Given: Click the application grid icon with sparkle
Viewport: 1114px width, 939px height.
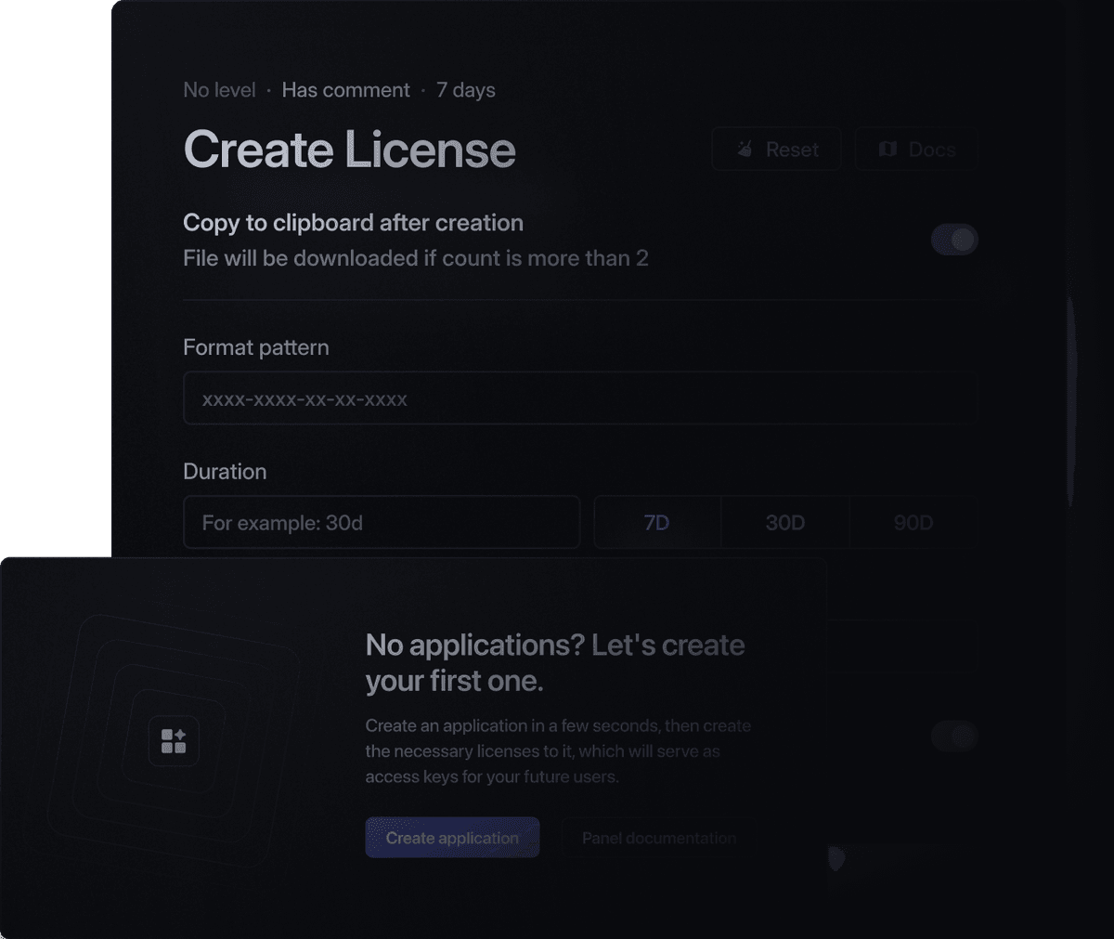Looking at the screenshot, I should [x=174, y=741].
